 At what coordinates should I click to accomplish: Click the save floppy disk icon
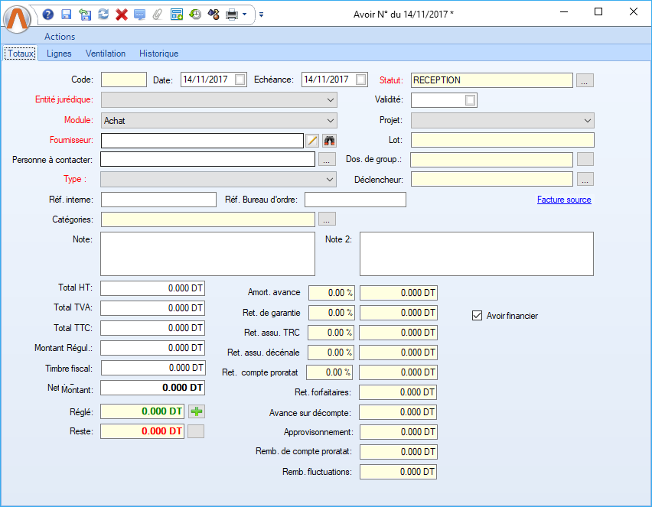[x=67, y=14]
